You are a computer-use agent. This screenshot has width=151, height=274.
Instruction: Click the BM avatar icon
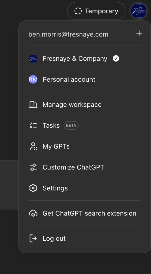coord(33,79)
